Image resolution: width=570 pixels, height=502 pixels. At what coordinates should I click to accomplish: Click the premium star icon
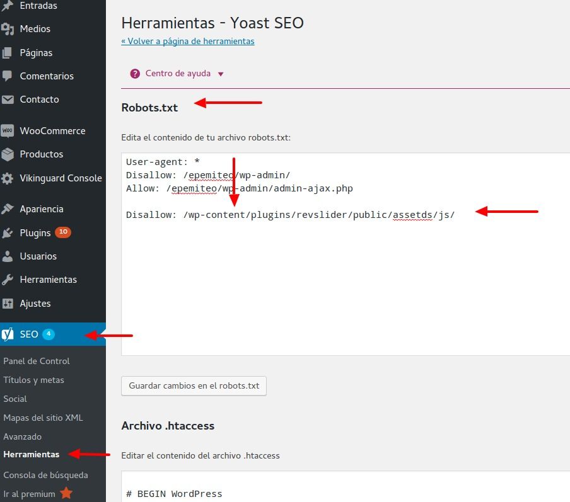tap(66, 493)
